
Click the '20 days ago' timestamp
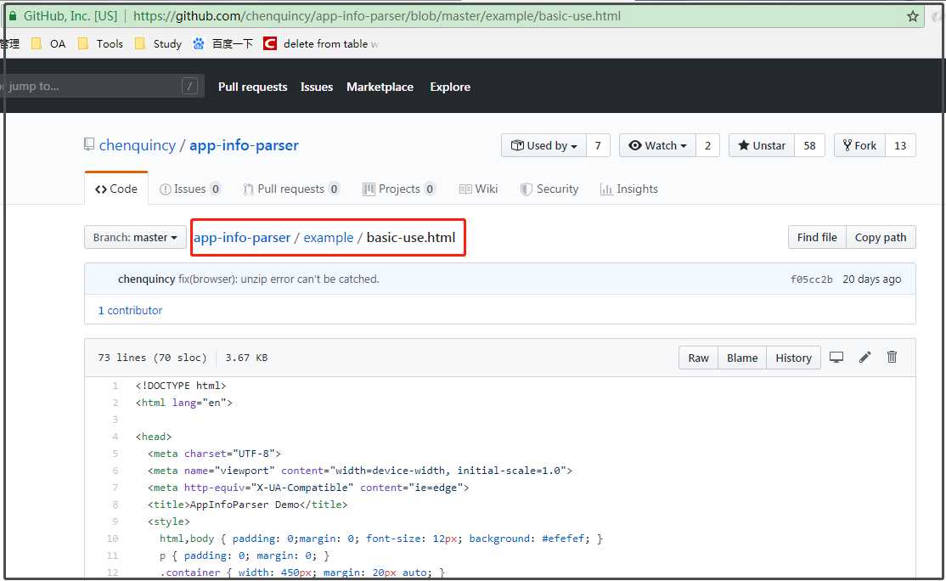click(x=872, y=279)
